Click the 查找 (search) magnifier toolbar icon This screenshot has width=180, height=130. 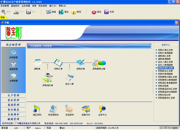(x=3, y=12)
